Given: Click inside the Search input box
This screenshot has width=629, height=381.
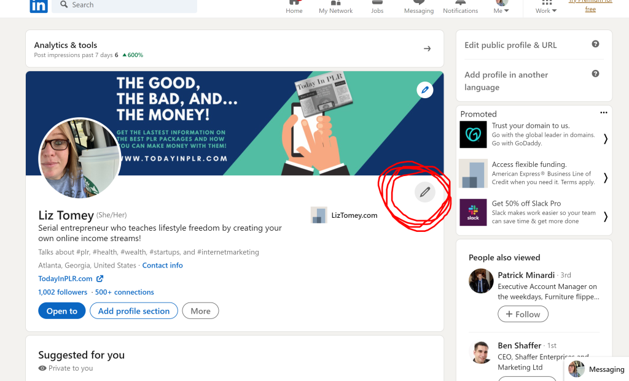Looking at the screenshot, I should coord(124,5).
